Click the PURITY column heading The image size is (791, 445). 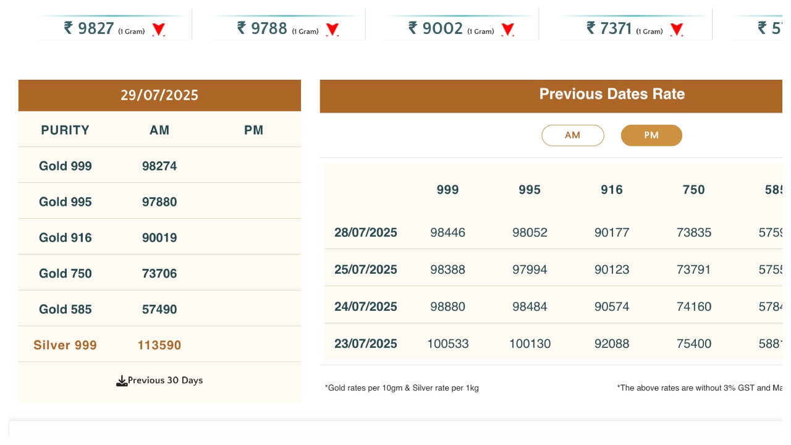65,130
